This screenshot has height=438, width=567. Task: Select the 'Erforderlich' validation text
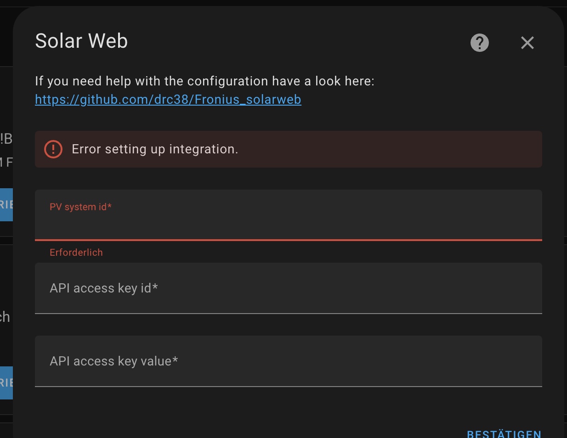76,253
